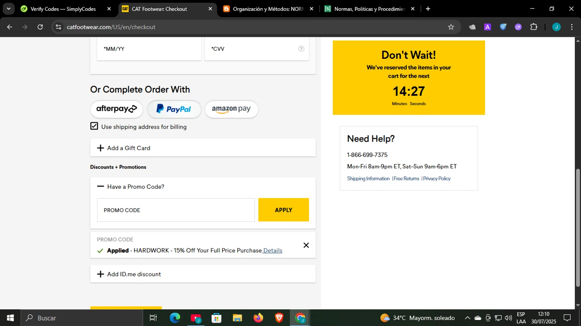Remove the applied HARDWORK promo code
Screen dimensions: 581x326
click(x=306, y=245)
